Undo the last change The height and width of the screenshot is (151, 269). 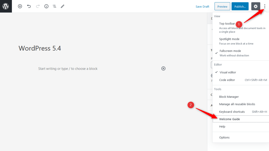29,6
